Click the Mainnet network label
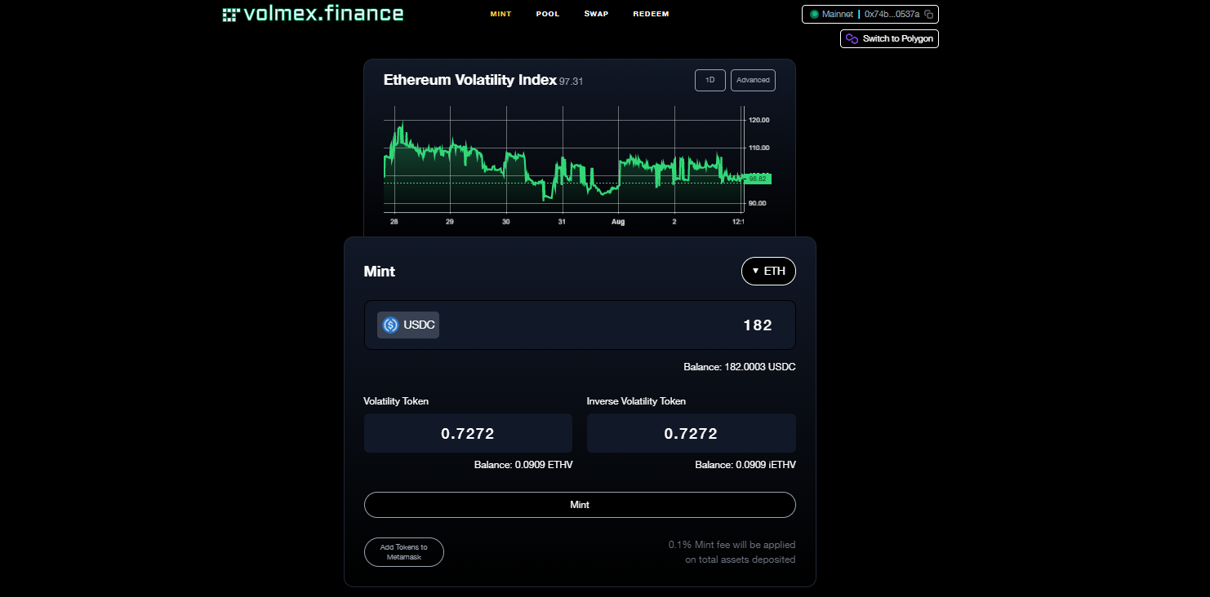1210x597 pixels. (838, 15)
